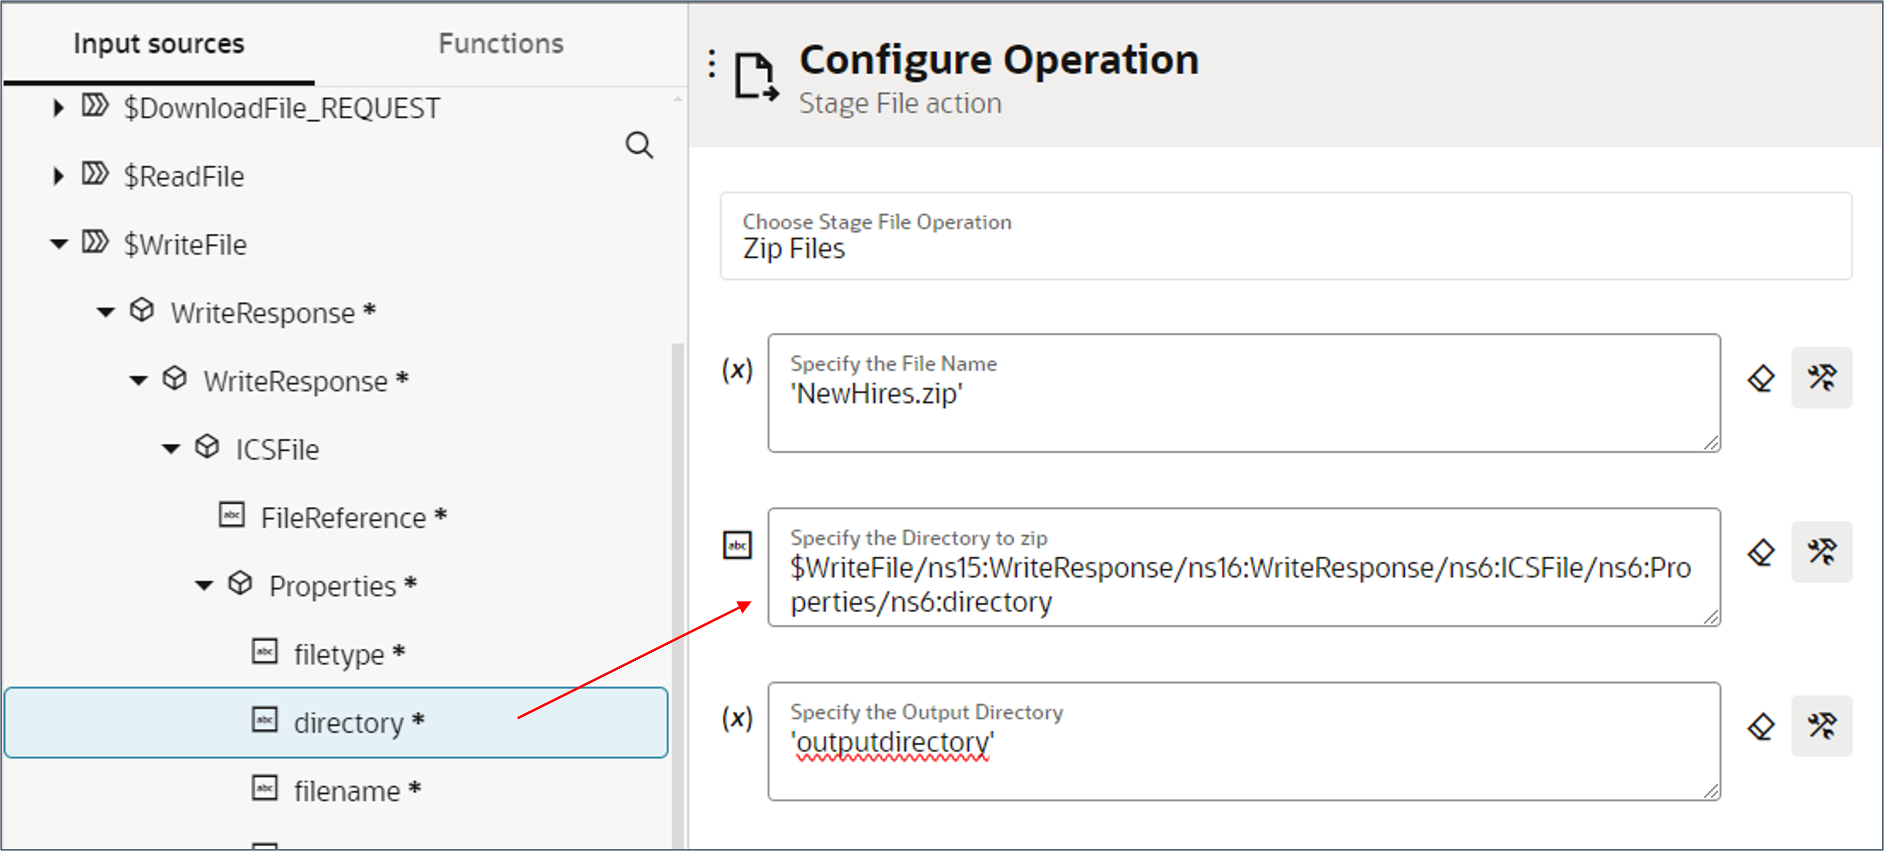Viewport: 1884px width, 851px height.
Task: Expand the $DownloadFile_REQUEST node
Action: 59,108
